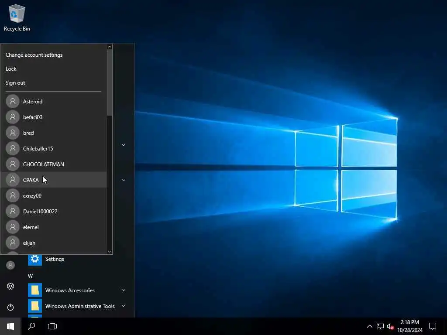Click the account list scrollbar up arrow
Screen dimensions: 447x335
(x=110, y=47)
